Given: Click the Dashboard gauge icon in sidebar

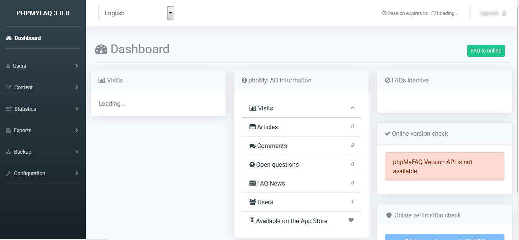Looking at the screenshot, I should click(x=9, y=38).
